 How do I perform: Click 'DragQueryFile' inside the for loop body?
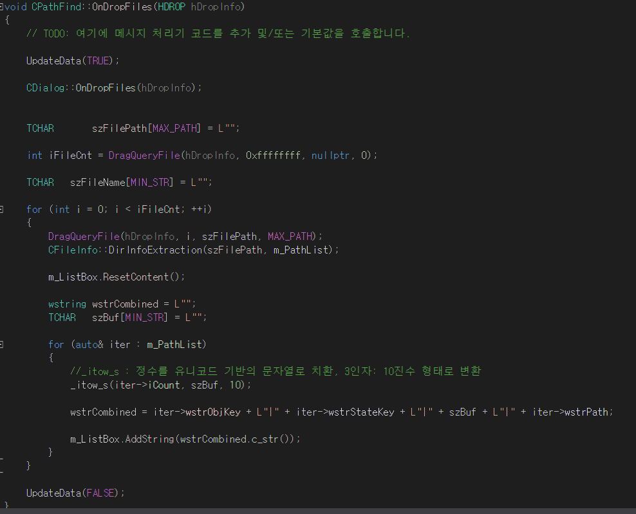pyautogui.click(x=84, y=236)
